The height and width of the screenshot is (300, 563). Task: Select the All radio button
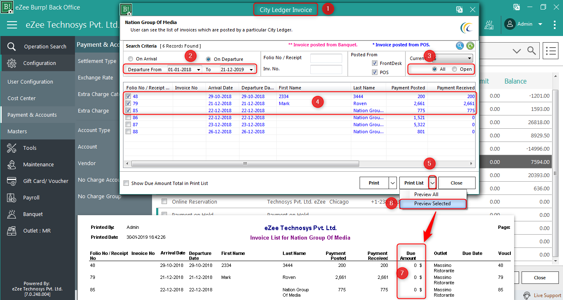435,69
